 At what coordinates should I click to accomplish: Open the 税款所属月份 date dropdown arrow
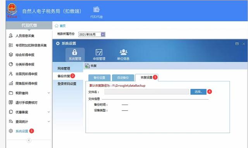103,34
